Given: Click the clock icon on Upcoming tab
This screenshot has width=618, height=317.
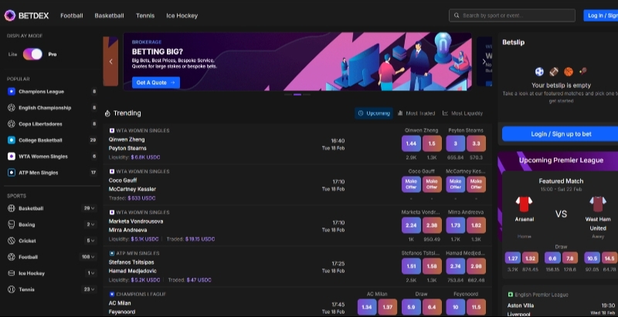Looking at the screenshot, I should (x=360, y=113).
